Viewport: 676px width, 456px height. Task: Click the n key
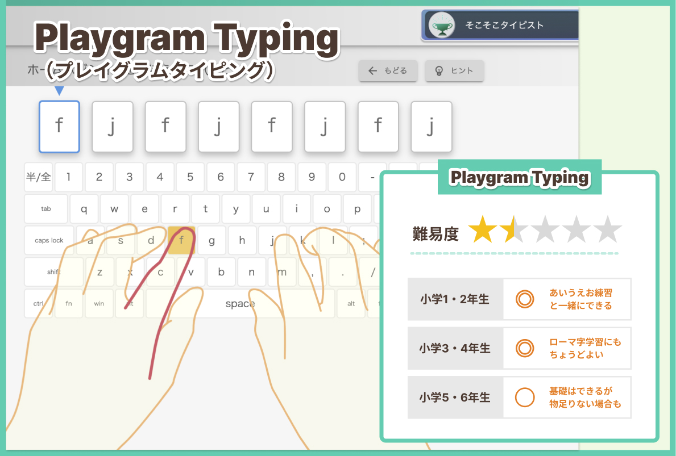click(252, 271)
